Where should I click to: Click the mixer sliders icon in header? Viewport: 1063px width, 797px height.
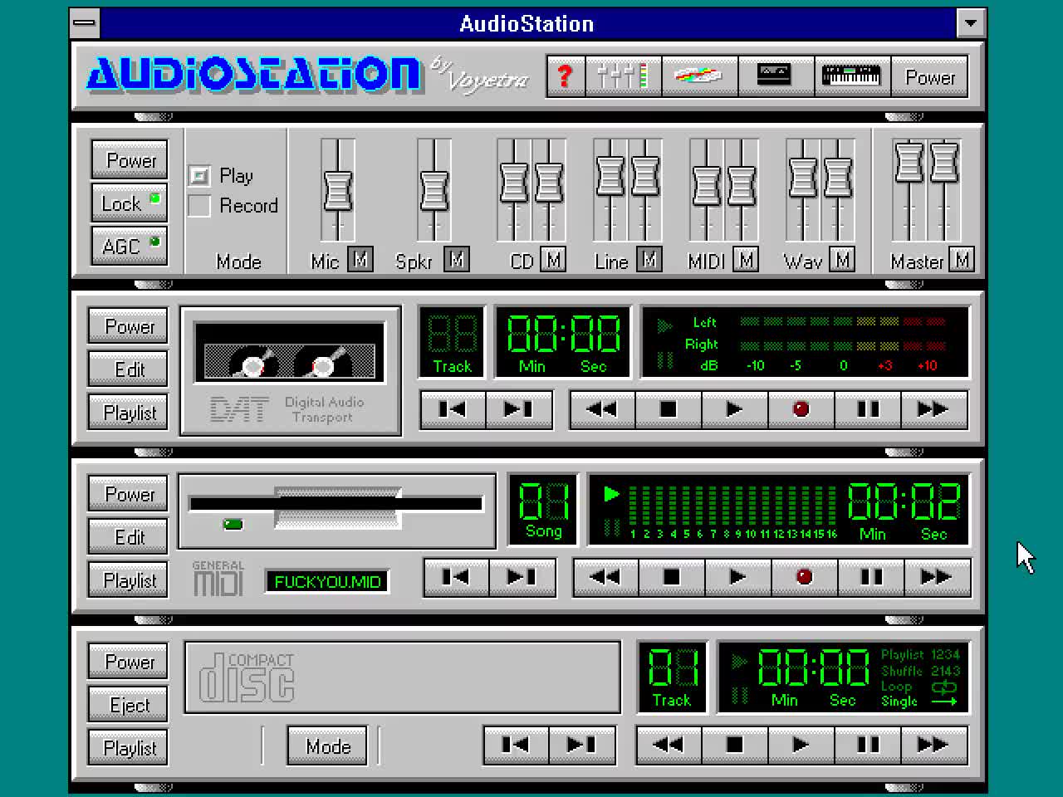pyautogui.click(x=623, y=76)
